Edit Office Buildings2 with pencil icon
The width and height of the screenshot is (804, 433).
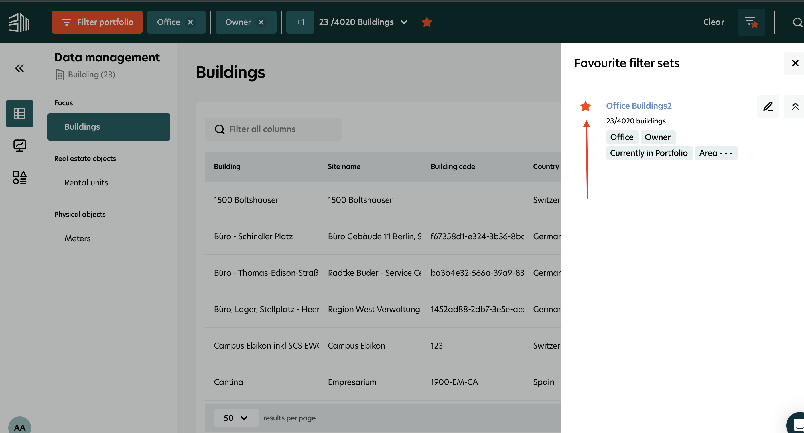coord(768,106)
